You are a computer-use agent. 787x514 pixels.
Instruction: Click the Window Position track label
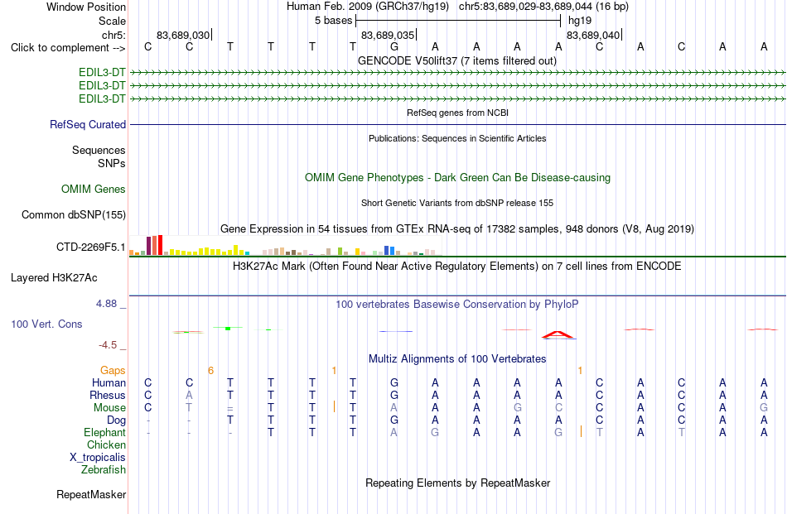86,7
